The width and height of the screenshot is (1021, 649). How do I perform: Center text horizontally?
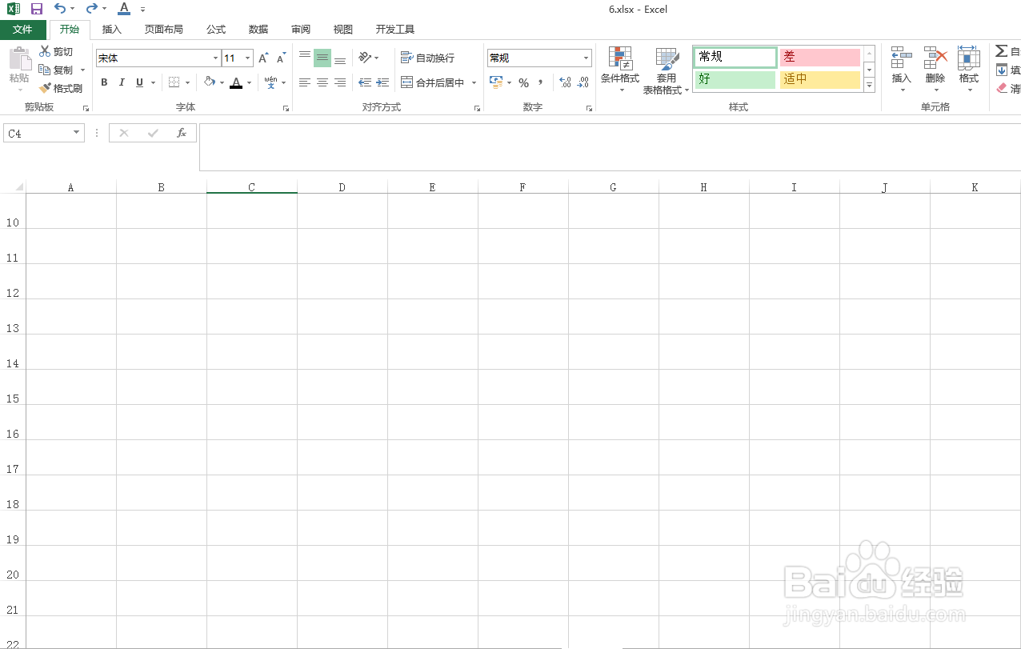coord(322,82)
